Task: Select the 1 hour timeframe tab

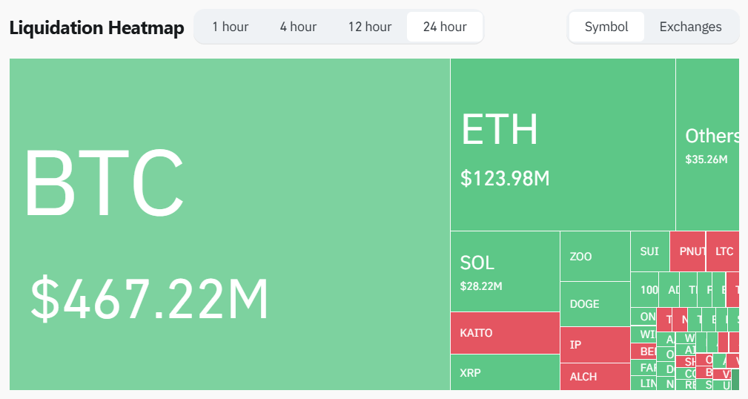Action: tap(230, 27)
